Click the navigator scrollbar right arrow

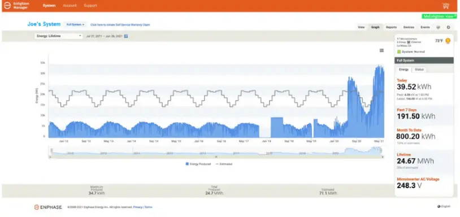pyautogui.click(x=383, y=157)
